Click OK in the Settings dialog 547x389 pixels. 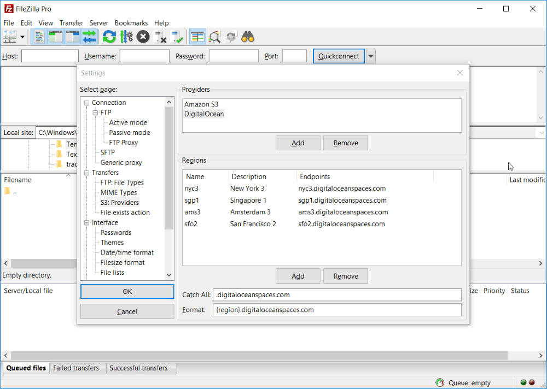click(x=127, y=291)
